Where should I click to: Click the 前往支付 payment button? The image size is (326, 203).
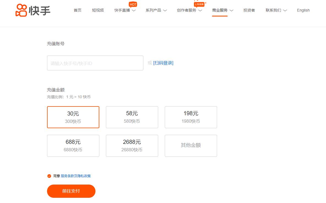coord(71,191)
